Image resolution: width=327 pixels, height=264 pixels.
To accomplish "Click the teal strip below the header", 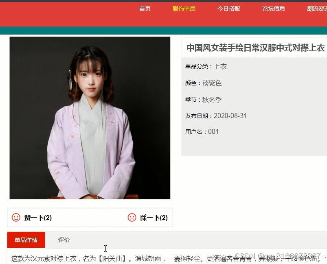I will pos(164,31).
